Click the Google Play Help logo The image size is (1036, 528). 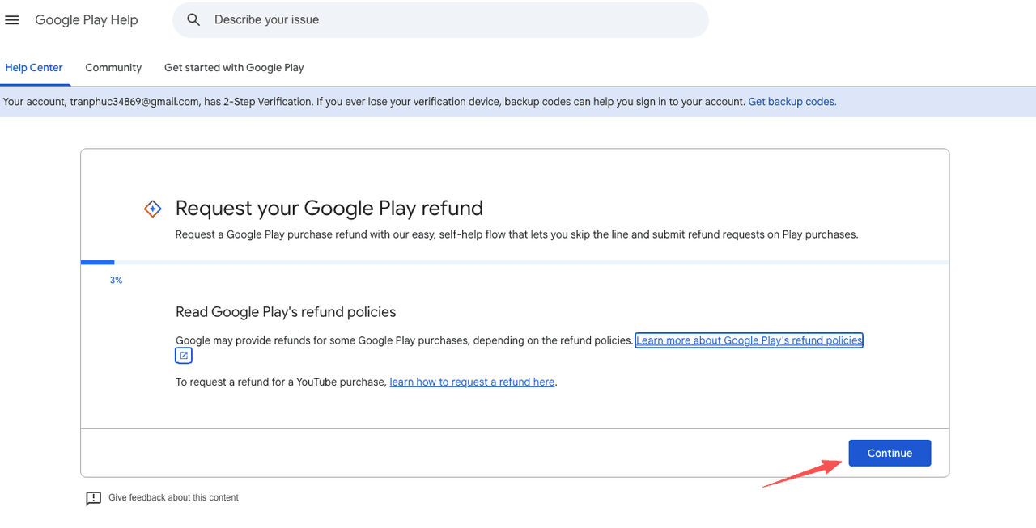86,19
